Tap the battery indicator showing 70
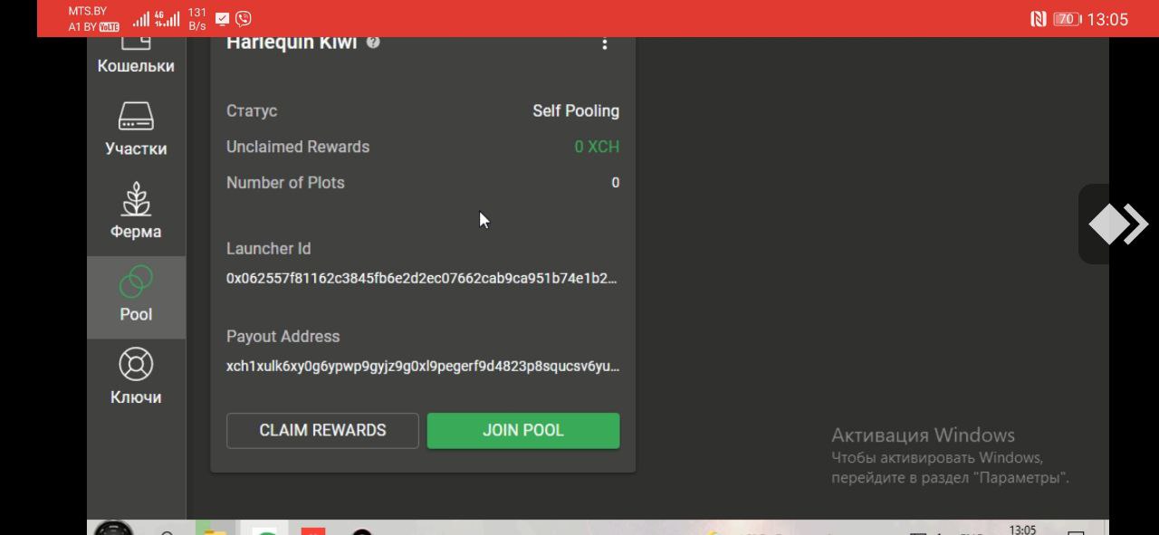Screen dimensions: 1159x535 1067,19
